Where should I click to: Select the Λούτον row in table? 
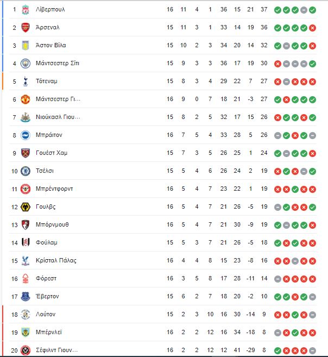163,315
